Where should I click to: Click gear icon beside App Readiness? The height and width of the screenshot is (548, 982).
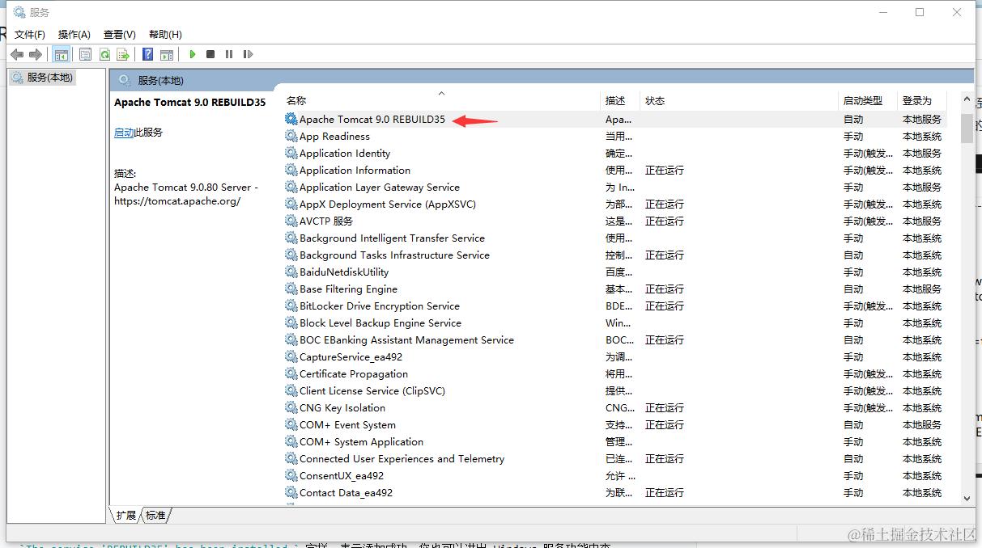coord(291,136)
